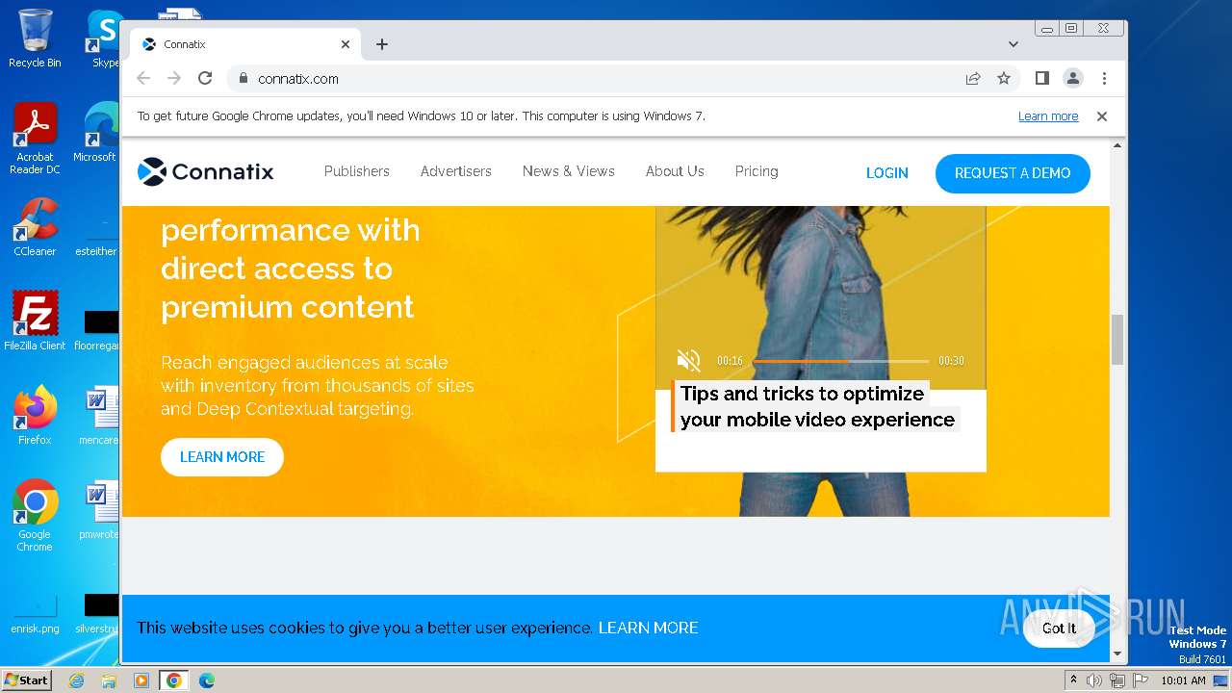Switch to the Connatix browser tab
This screenshot has height=693, width=1232.
[x=245, y=44]
